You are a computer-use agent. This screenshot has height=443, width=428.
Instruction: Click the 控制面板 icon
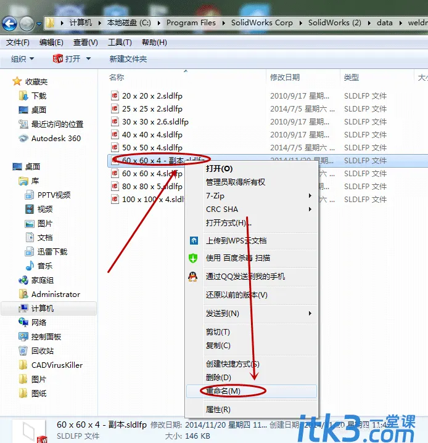(23, 336)
